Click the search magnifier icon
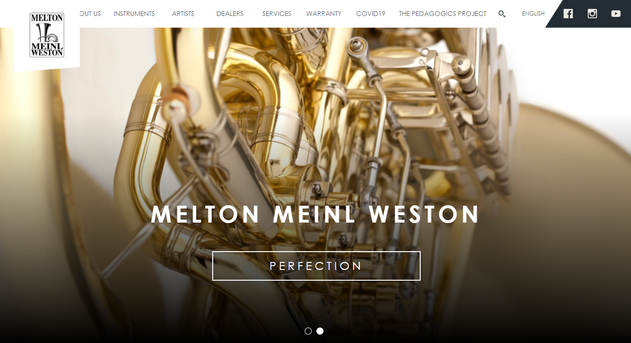 coord(502,14)
